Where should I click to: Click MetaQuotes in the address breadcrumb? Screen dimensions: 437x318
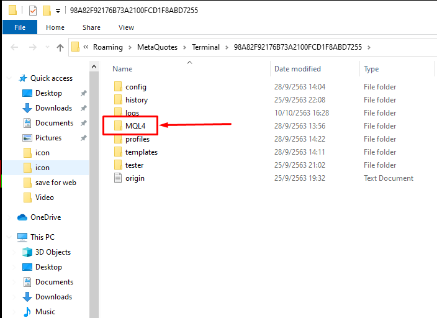point(157,47)
